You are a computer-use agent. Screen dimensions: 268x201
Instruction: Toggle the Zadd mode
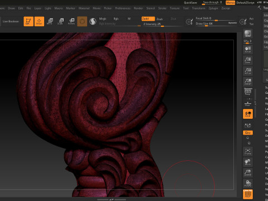point(148,19)
